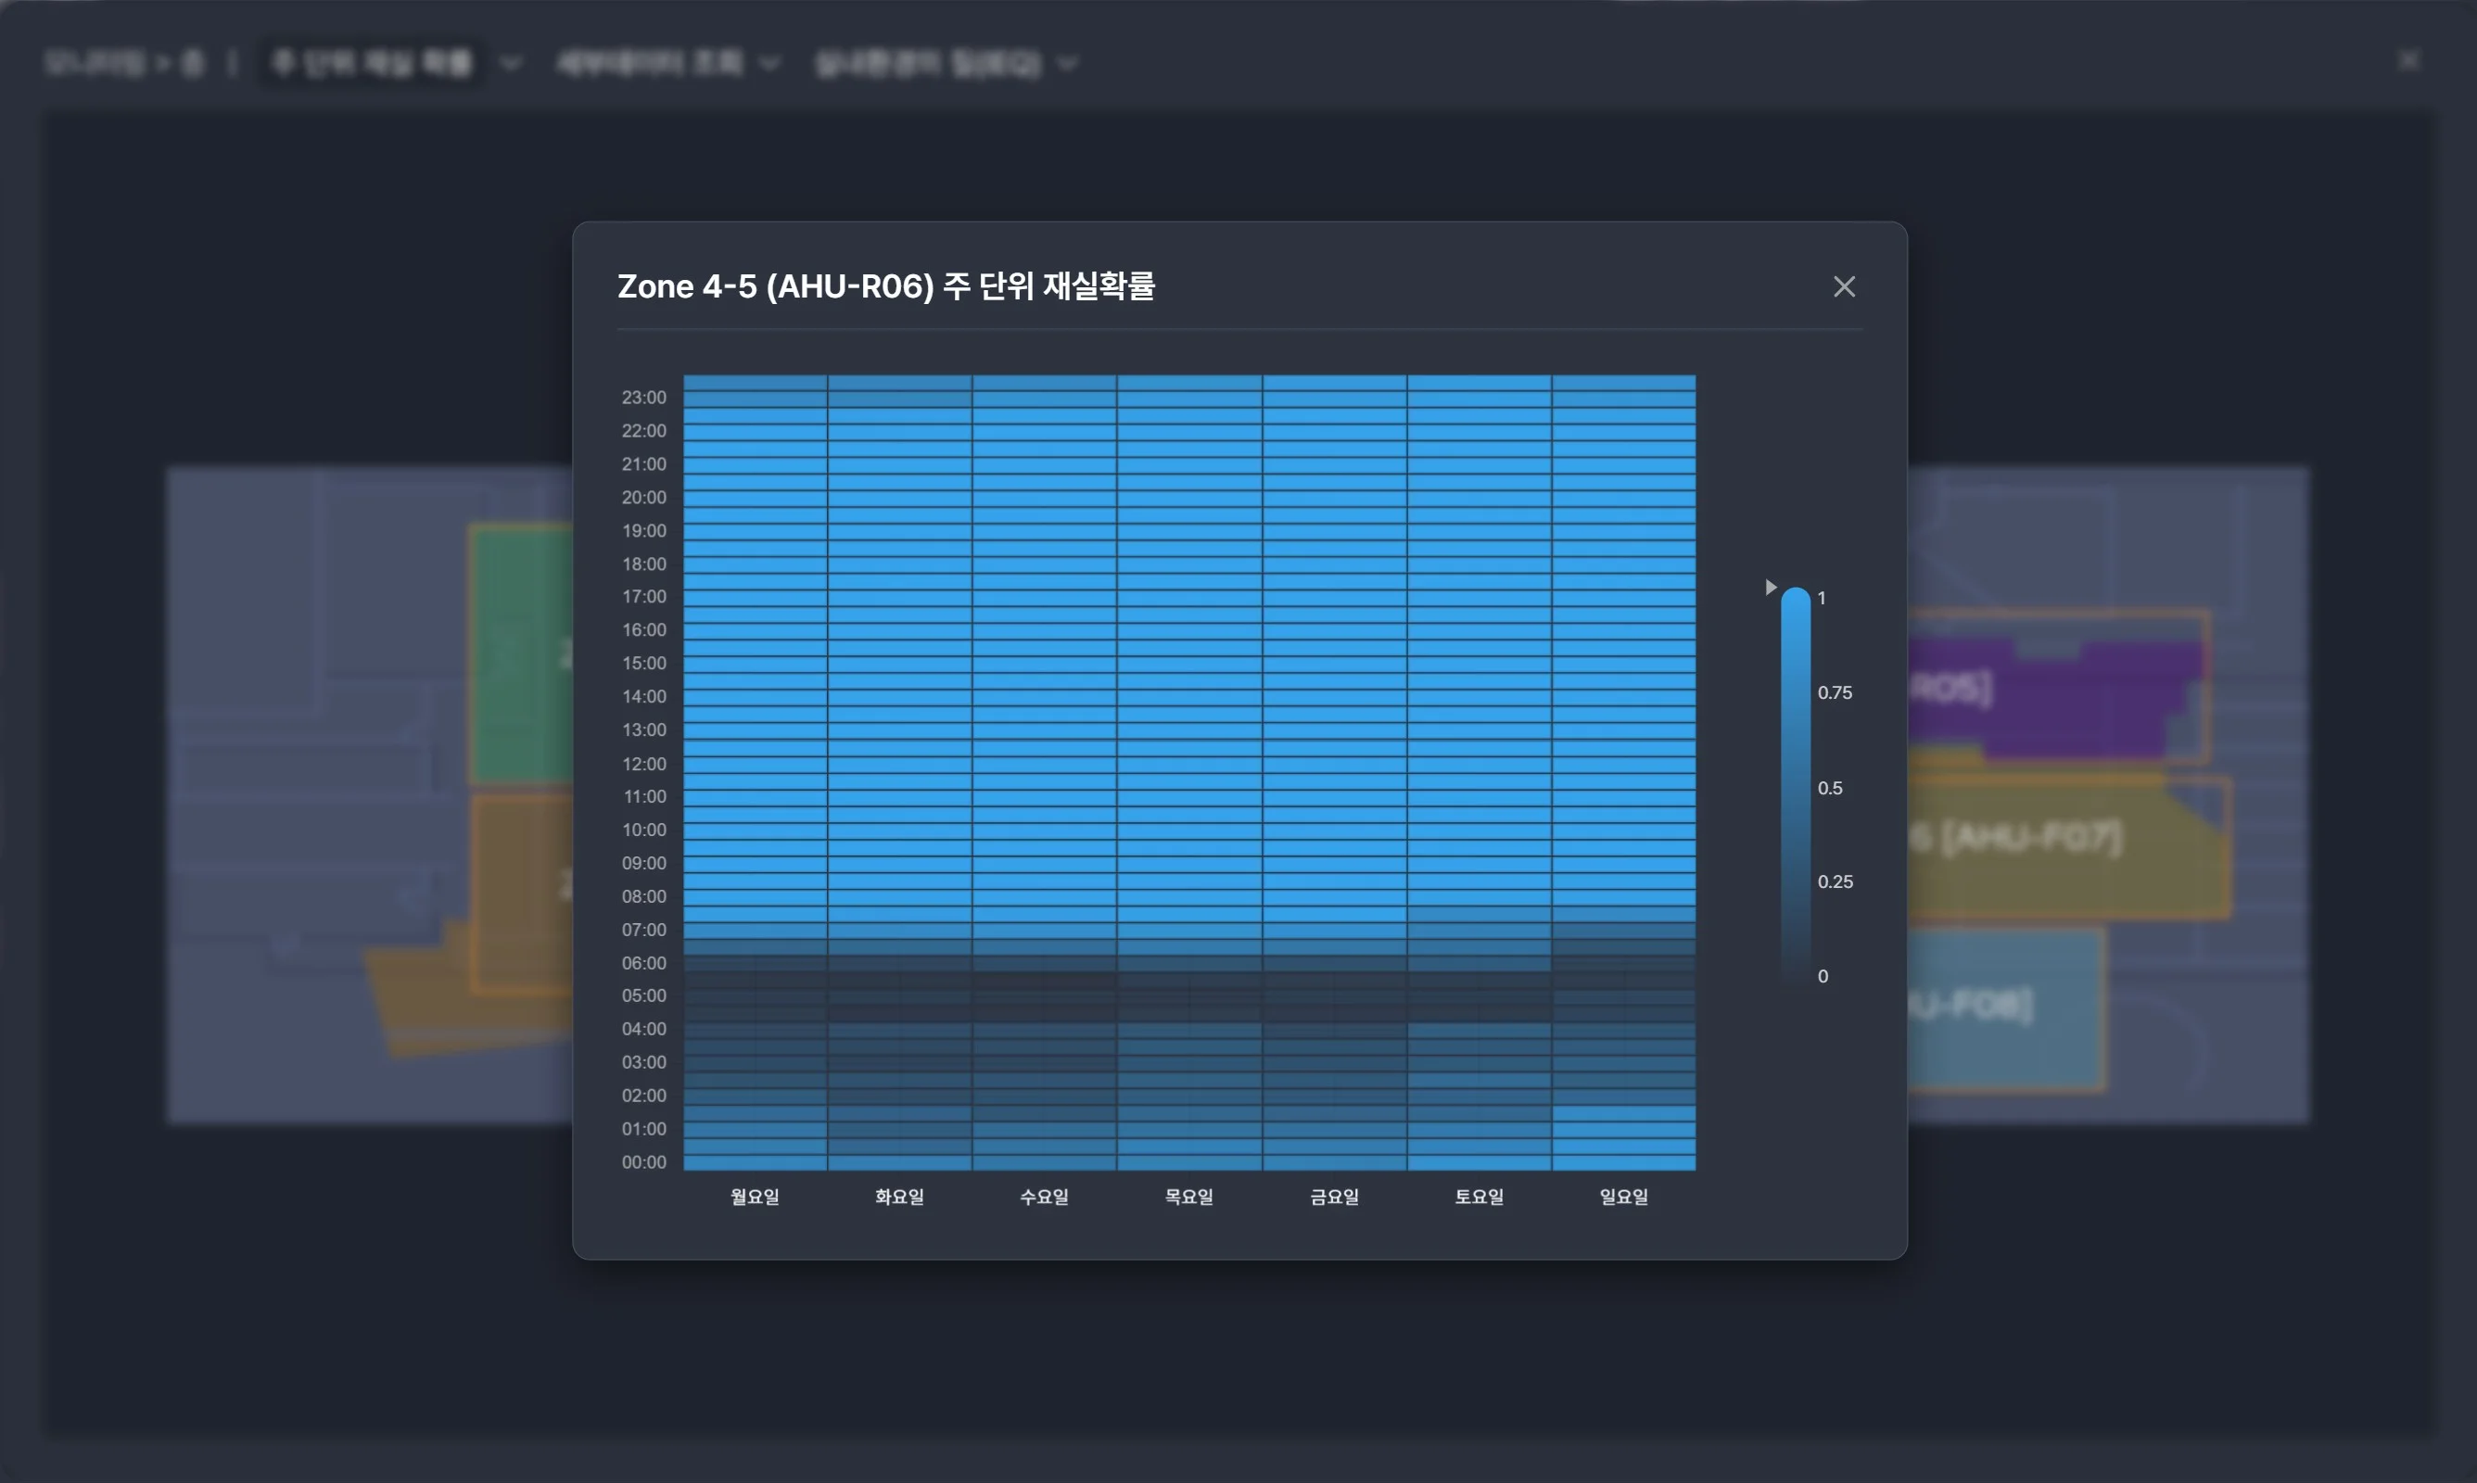This screenshot has width=2477, height=1483.
Task: Click the 19:00 time label
Action: [643, 531]
